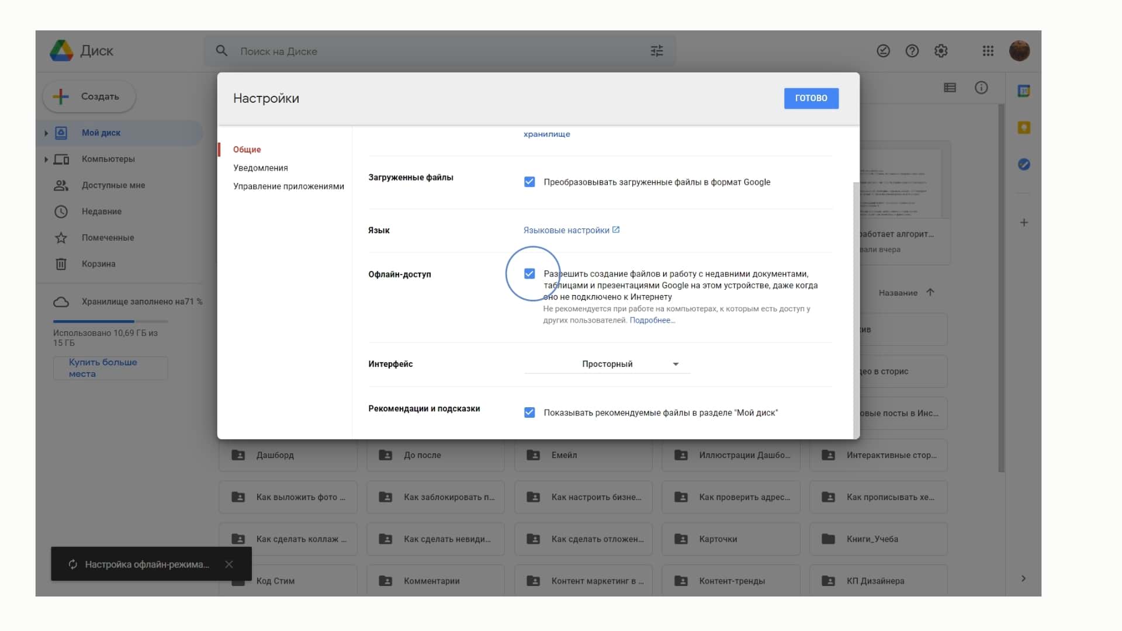Click the Недавние clock icon

61,212
